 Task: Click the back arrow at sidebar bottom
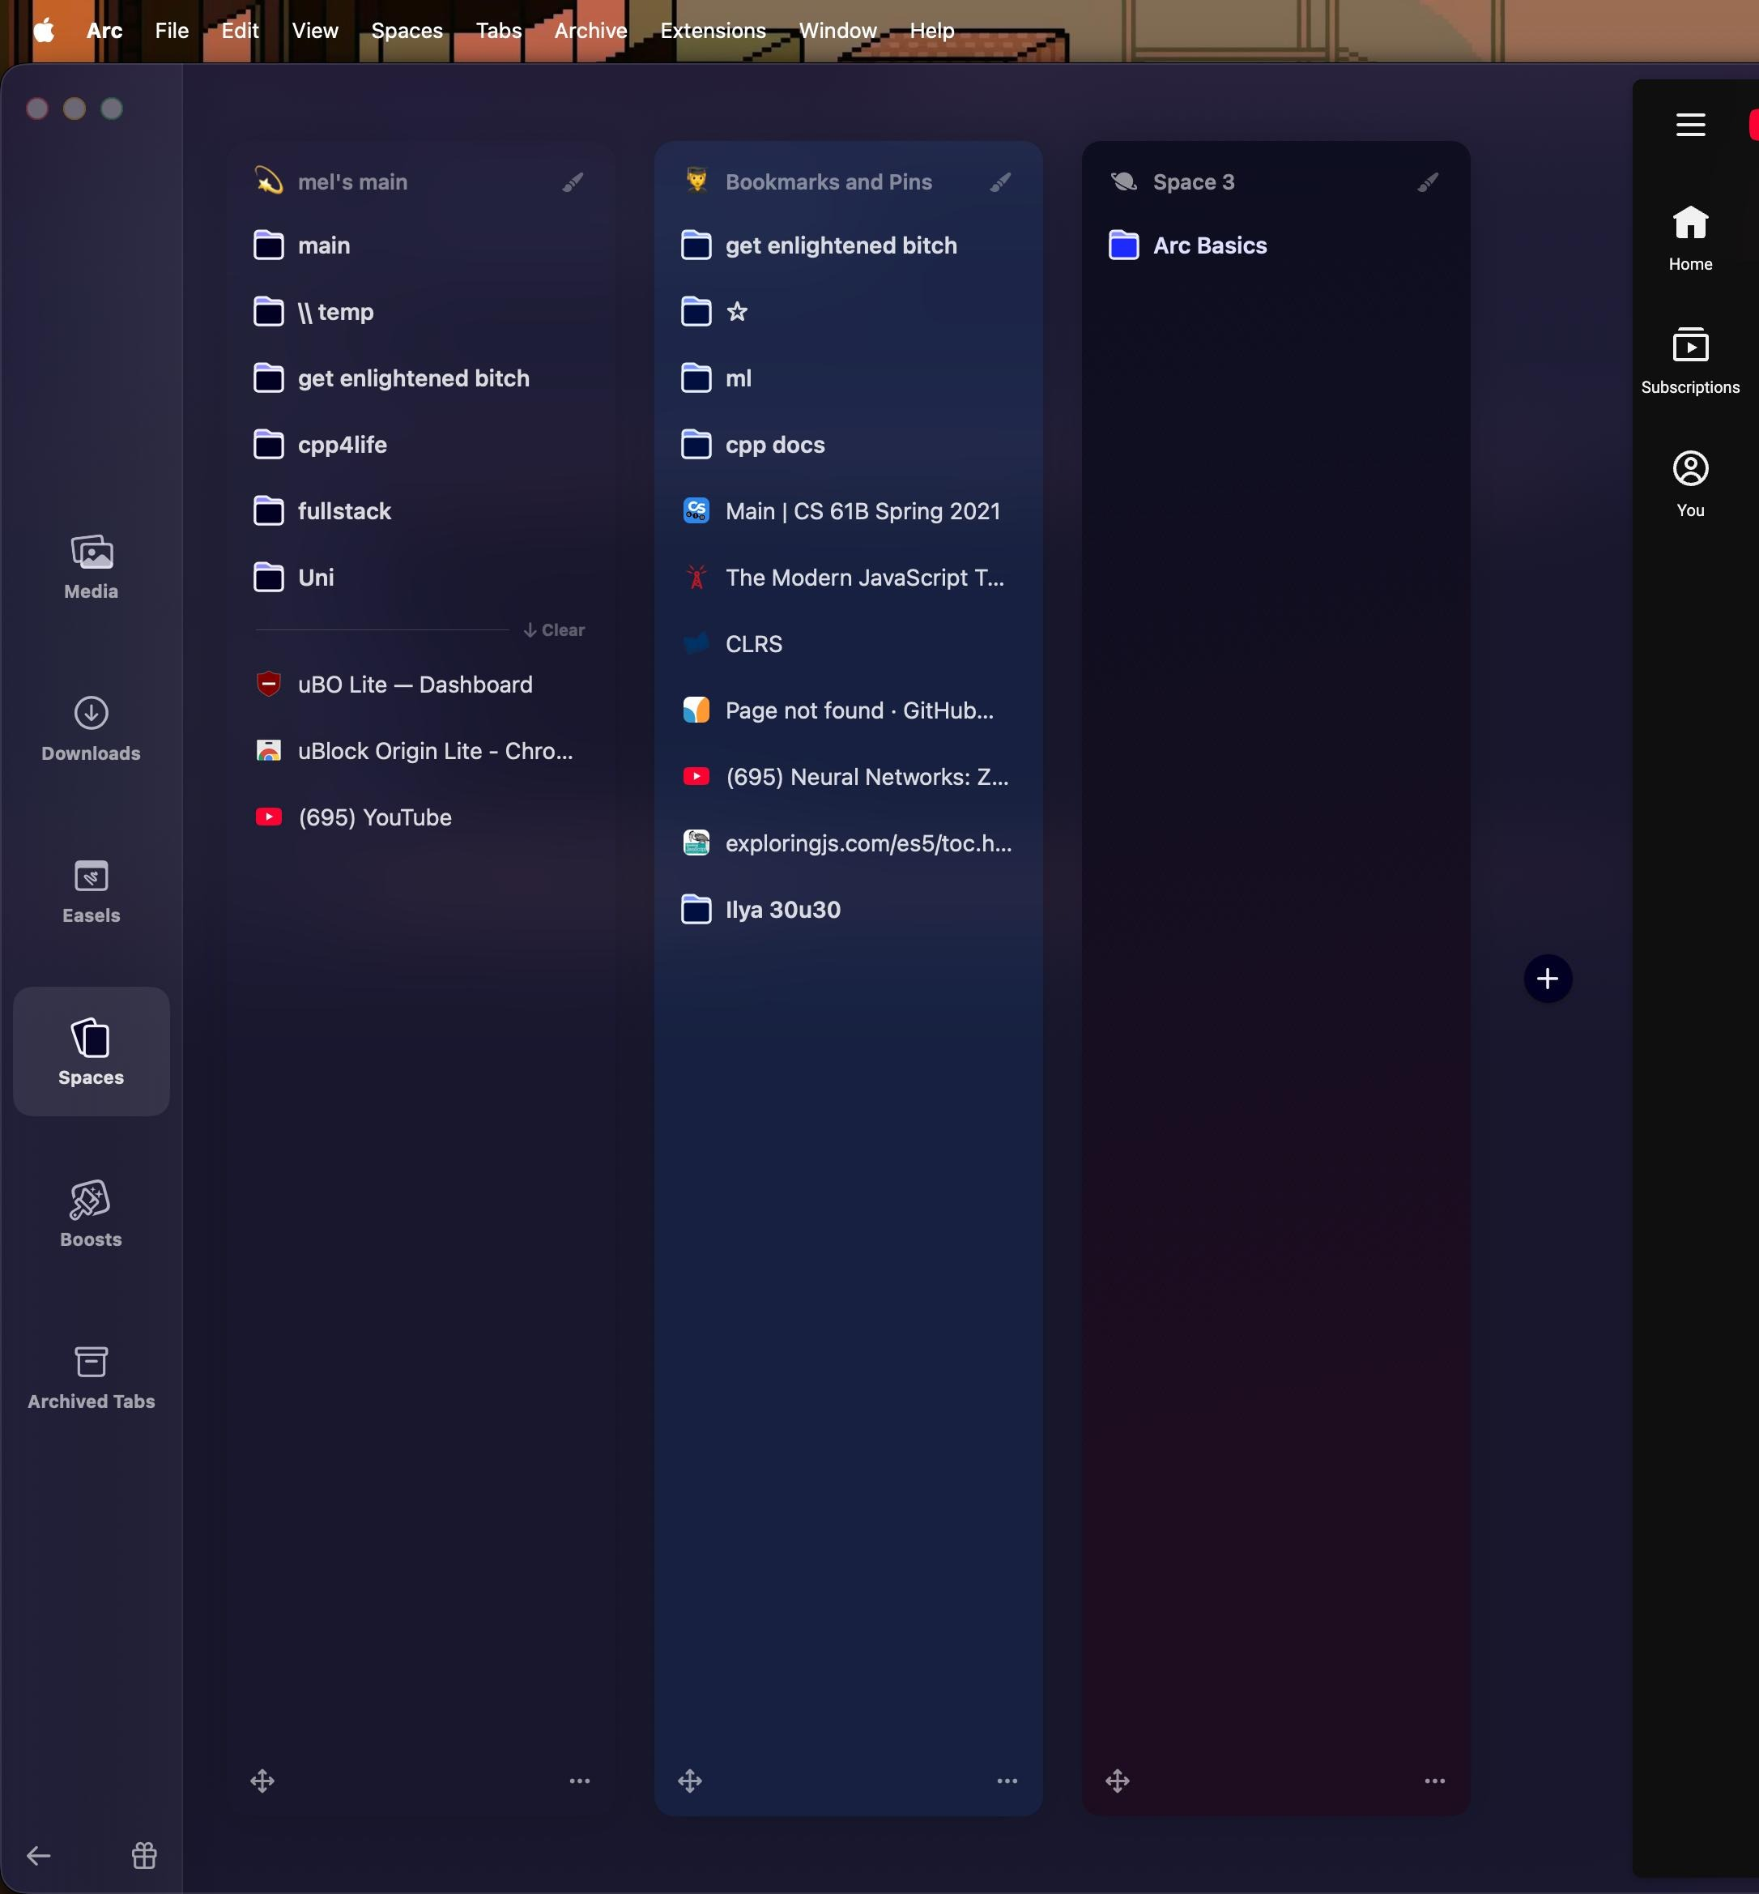[38, 1855]
